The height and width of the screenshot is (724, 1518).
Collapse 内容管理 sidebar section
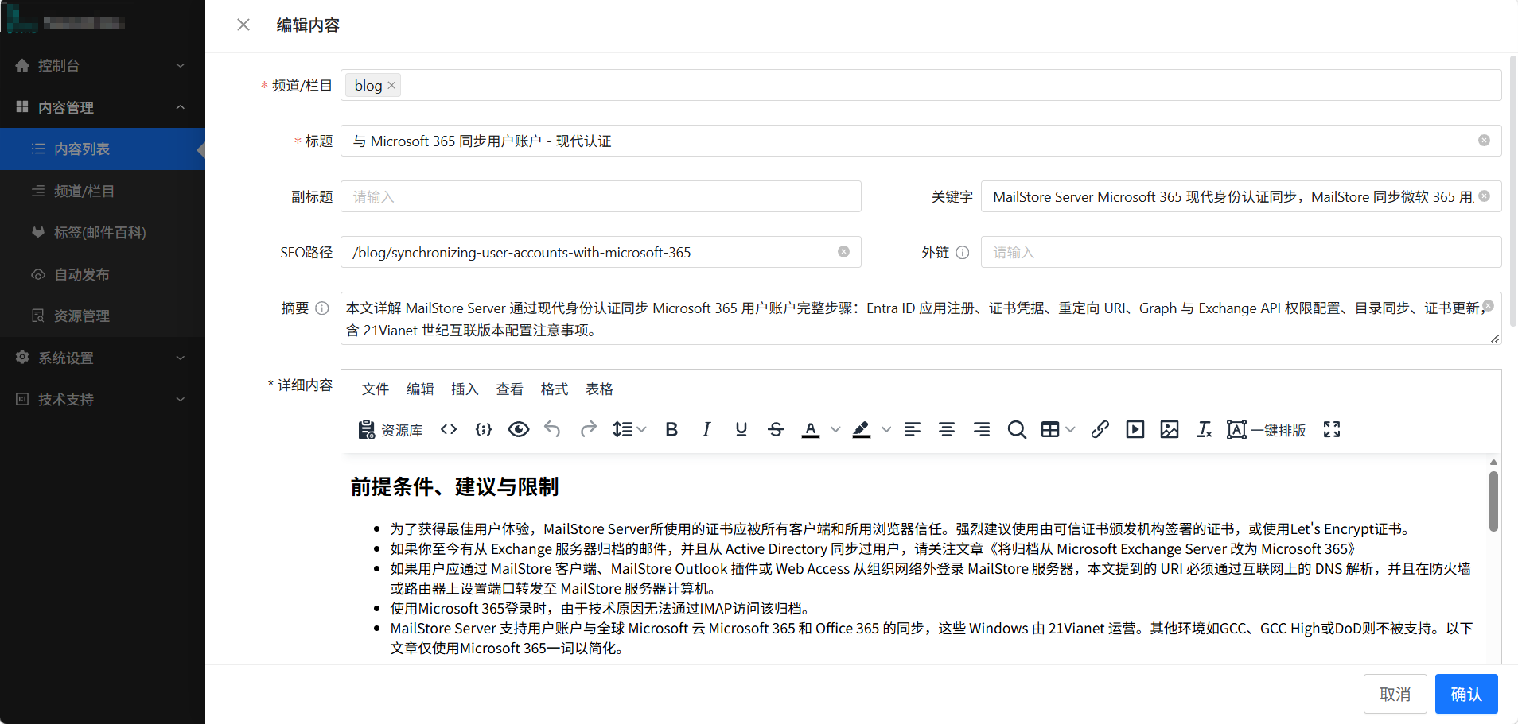point(103,107)
